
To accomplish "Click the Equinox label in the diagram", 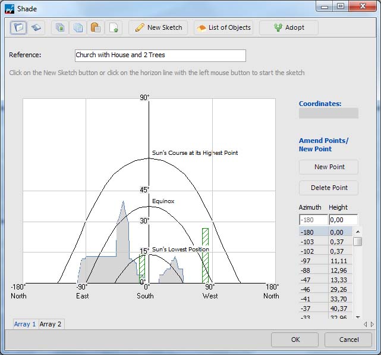I will coord(163,201).
